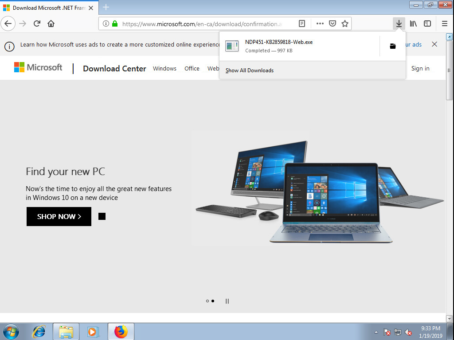
Task: Open Windows Explorer from the taskbar
Action: (x=66, y=332)
